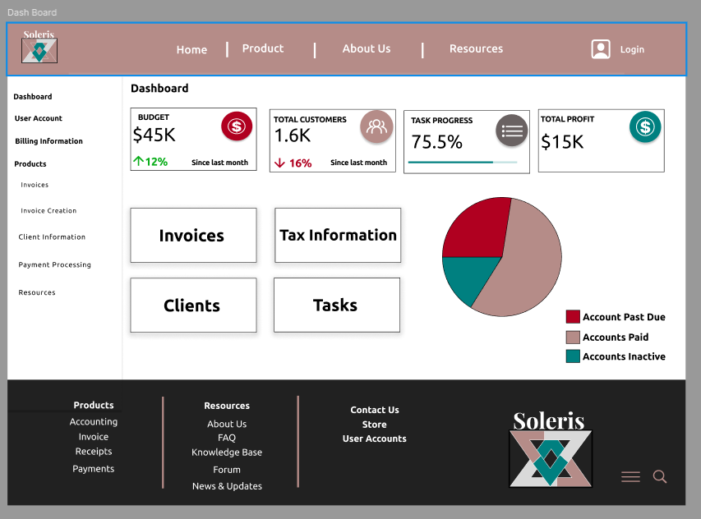Open Knowledge Base link in footer
This screenshot has width=701, height=519.
tap(227, 452)
